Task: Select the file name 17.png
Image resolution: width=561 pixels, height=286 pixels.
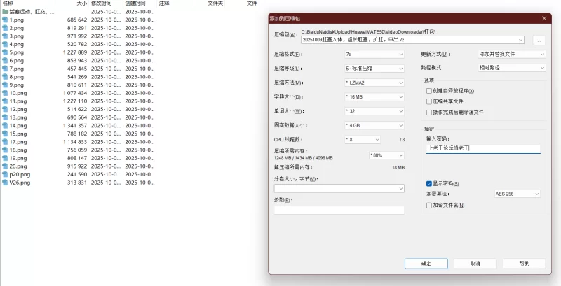Action: pos(18,141)
